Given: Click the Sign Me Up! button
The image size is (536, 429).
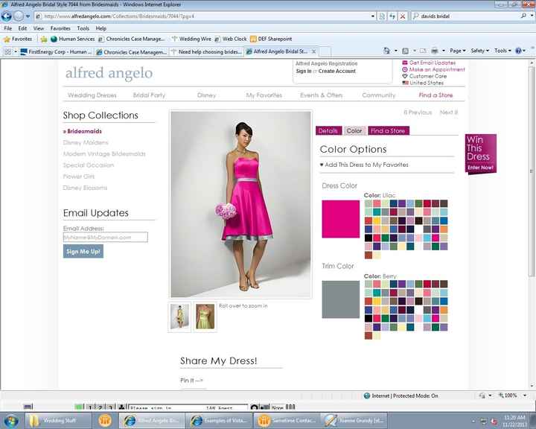Looking at the screenshot, I should pyautogui.click(x=83, y=252).
